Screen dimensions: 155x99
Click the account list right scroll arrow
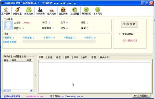[x=31, y=91]
